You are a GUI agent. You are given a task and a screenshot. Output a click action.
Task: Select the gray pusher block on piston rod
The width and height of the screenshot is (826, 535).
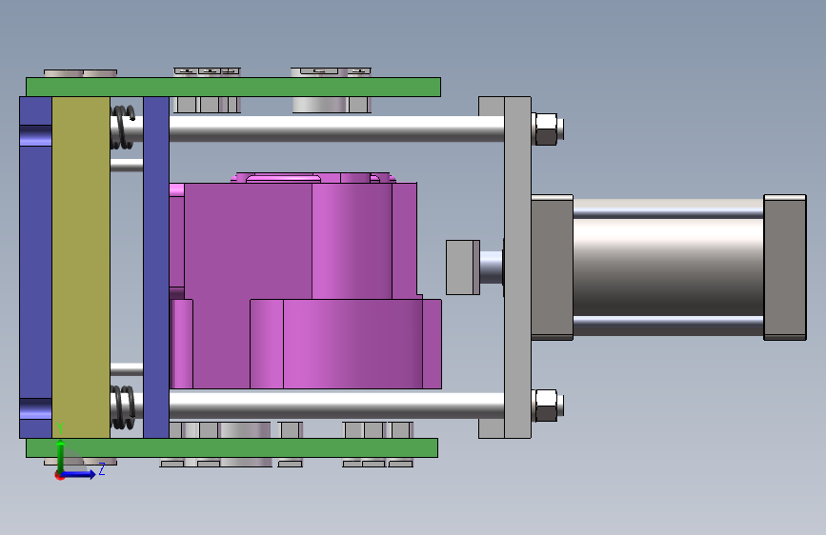pyautogui.click(x=462, y=267)
